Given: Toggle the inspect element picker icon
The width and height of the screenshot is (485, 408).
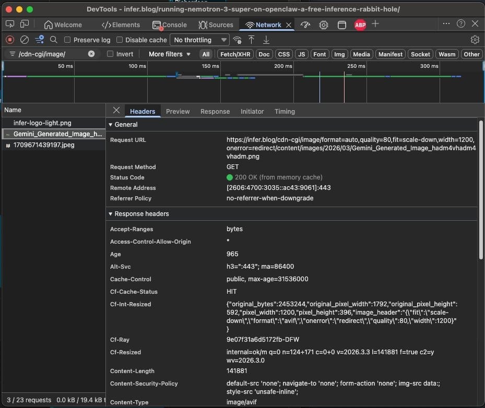Looking at the screenshot, I should (x=10, y=24).
